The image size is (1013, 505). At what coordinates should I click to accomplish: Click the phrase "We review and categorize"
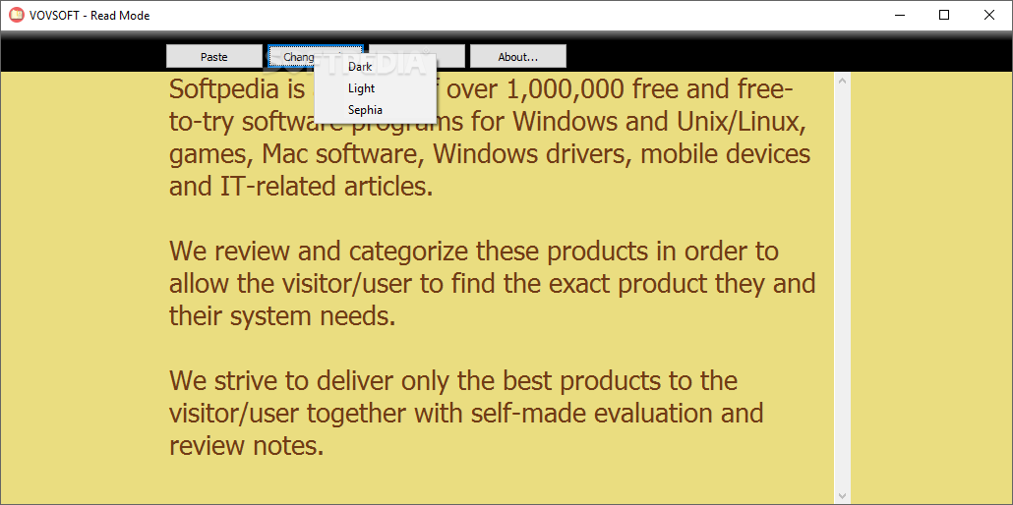tap(320, 252)
